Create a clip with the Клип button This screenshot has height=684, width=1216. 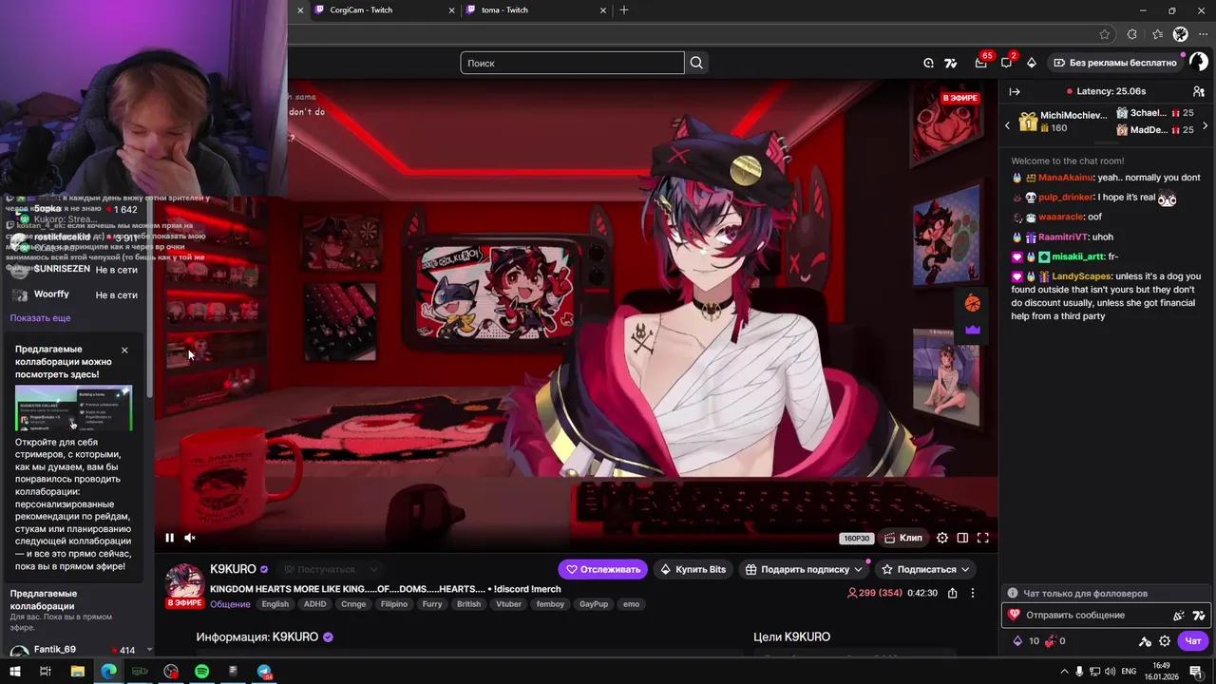tap(902, 538)
